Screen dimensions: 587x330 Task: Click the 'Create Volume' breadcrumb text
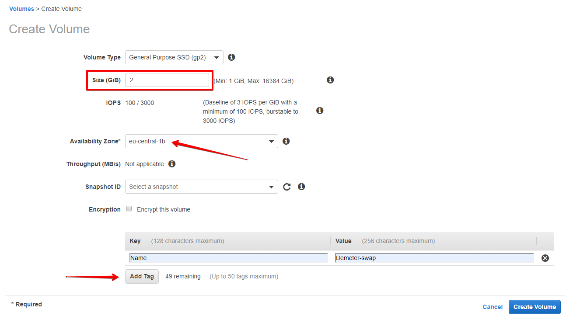tap(61, 9)
